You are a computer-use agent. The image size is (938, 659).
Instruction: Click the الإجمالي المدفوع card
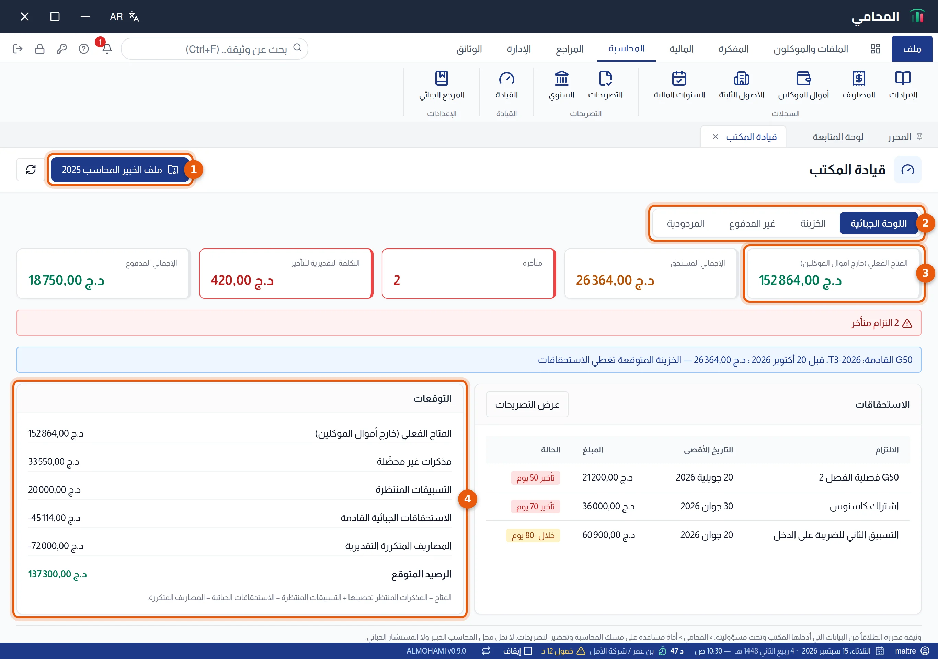(x=103, y=274)
